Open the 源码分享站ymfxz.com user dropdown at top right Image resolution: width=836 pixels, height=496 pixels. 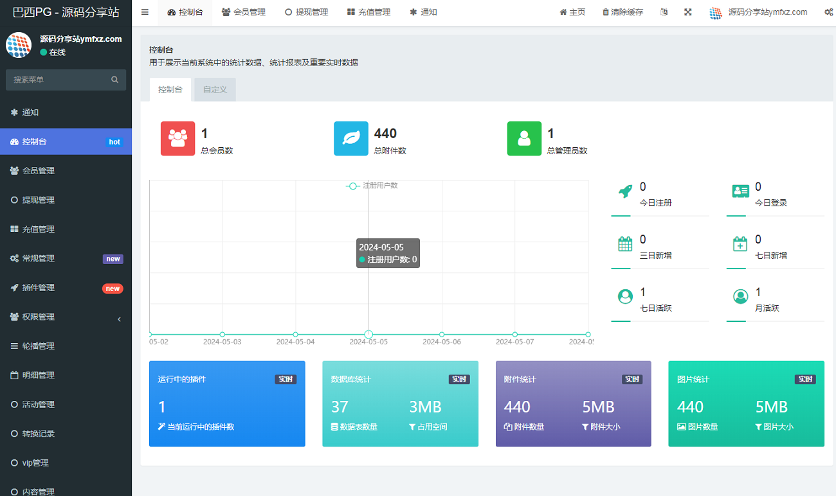pos(758,12)
